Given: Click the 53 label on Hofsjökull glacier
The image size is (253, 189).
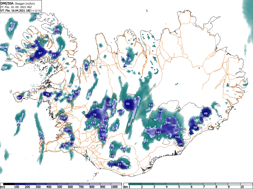Looking at the screenshot, I should pyautogui.click(x=128, y=104).
